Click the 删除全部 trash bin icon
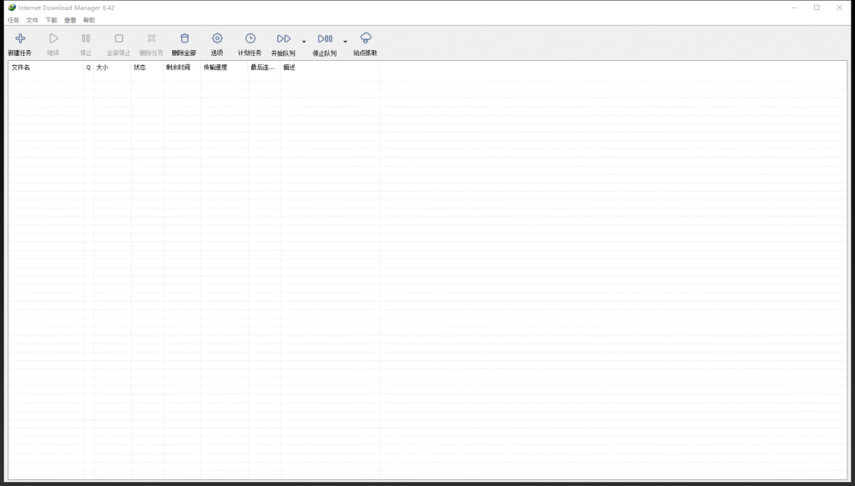Image resolution: width=855 pixels, height=486 pixels. [185, 38]
